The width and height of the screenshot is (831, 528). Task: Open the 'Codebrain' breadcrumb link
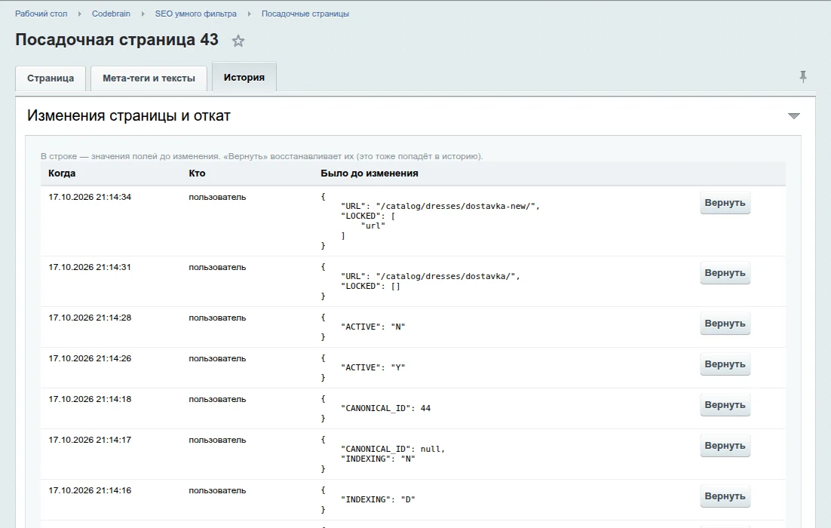(x=111, y=14)
